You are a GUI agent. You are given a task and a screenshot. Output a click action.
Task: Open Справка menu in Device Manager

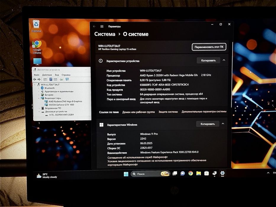[x=66, y=75]
